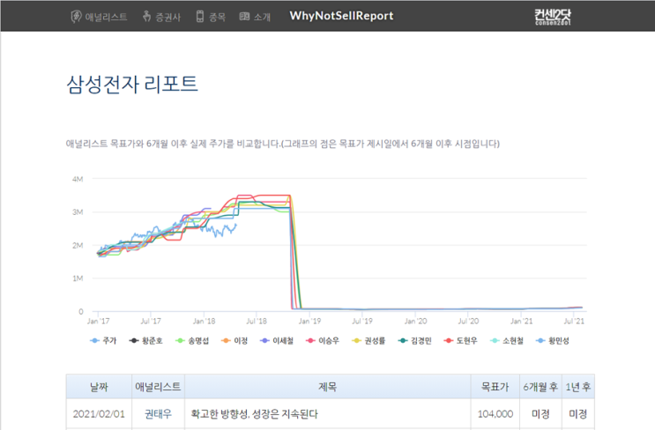The width and height of the screenshot is (655, 430).
Task: Toggle 송명섭 legend entry
Action: click(x=192, y=341)
